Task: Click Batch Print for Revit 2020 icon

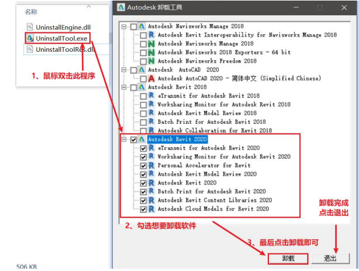Action: (x=152, y=191)
